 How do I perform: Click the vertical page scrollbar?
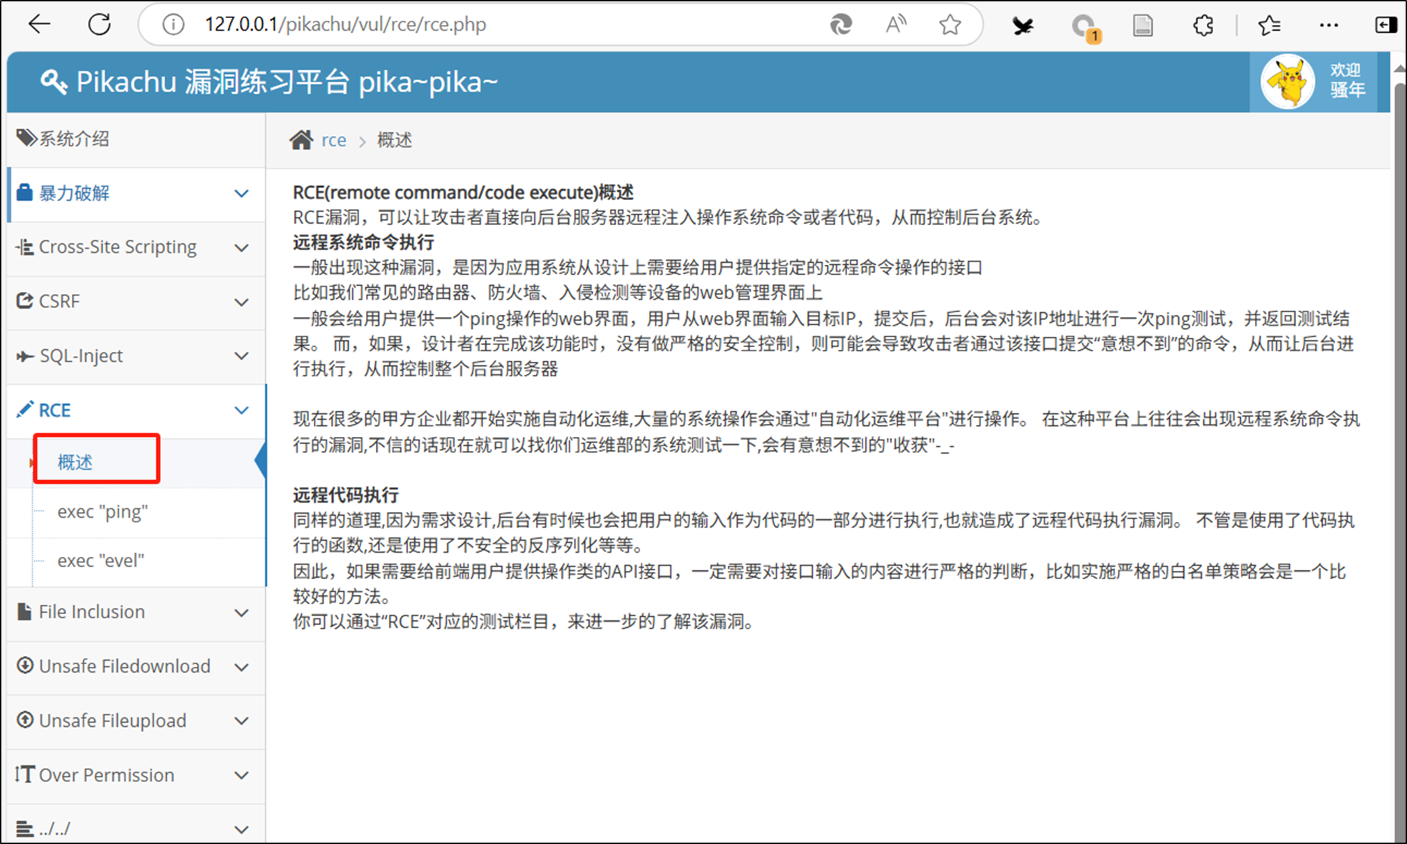pyautogui.click(x=1399, y=418)
